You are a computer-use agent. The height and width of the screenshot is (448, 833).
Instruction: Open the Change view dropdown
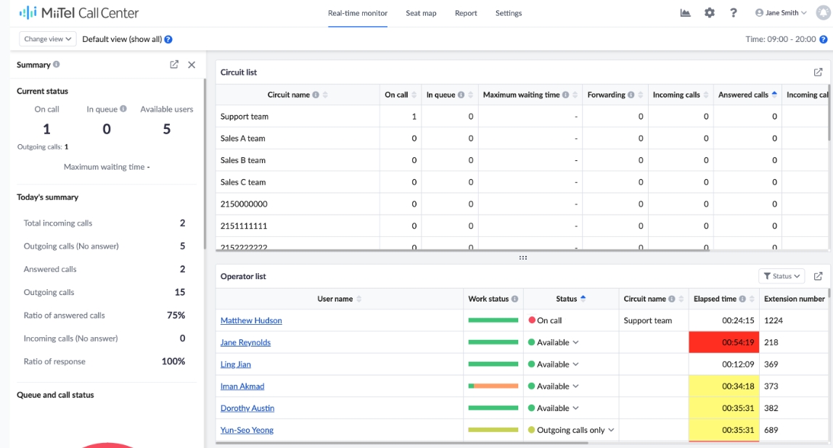tap(47, 39)
